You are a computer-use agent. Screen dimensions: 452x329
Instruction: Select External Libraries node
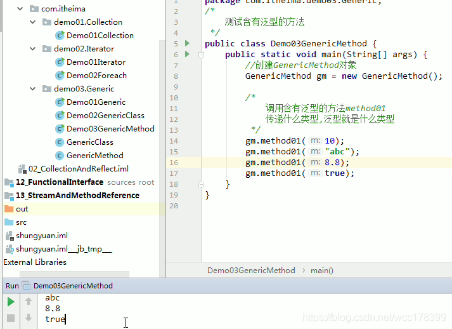click(35, 262)
